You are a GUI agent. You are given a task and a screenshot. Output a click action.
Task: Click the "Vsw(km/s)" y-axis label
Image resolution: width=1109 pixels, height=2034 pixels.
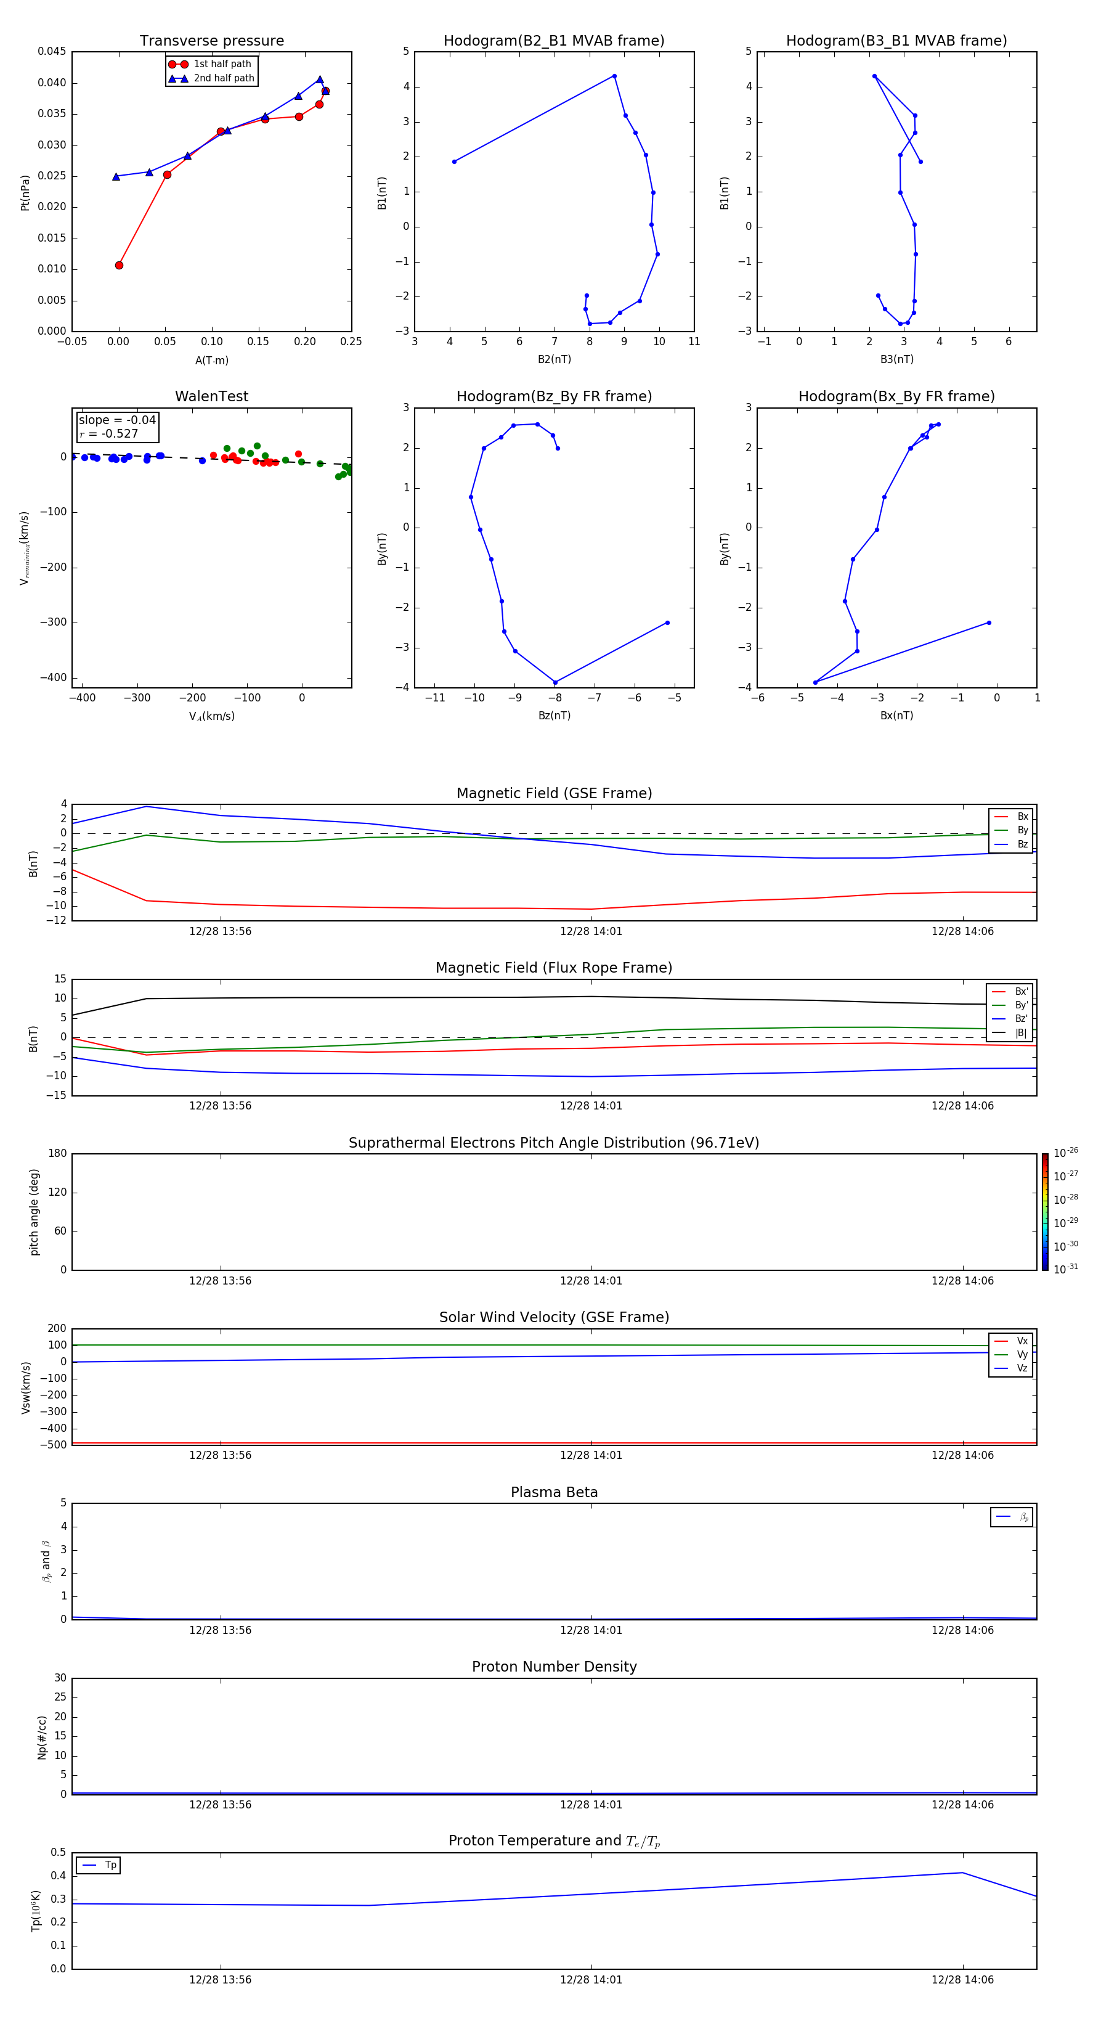25,1387
